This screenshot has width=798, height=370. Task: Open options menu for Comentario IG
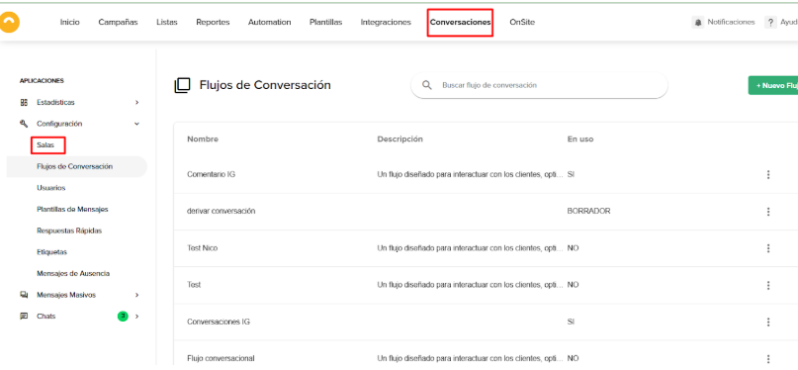coord(768,174)
